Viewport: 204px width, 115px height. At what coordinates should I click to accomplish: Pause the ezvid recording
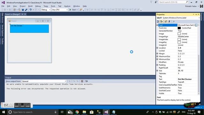tap(17, 105)
